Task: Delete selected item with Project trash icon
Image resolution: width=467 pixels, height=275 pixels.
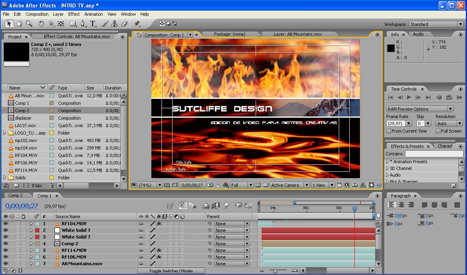Action: 51,186
